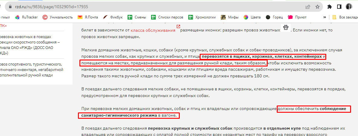Open the Уникальность bookmark
358x136 pixels.
click(57, 17)
